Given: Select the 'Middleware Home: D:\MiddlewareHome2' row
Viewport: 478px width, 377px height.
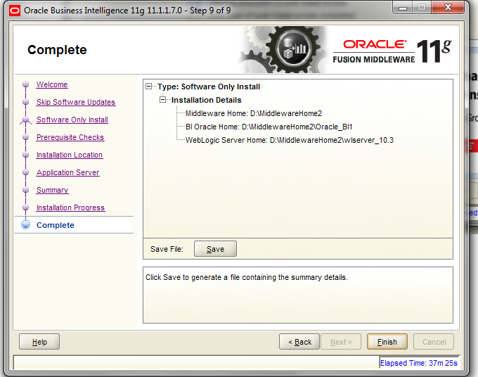Looking at the screenshot, I should [x=254, y=113].
